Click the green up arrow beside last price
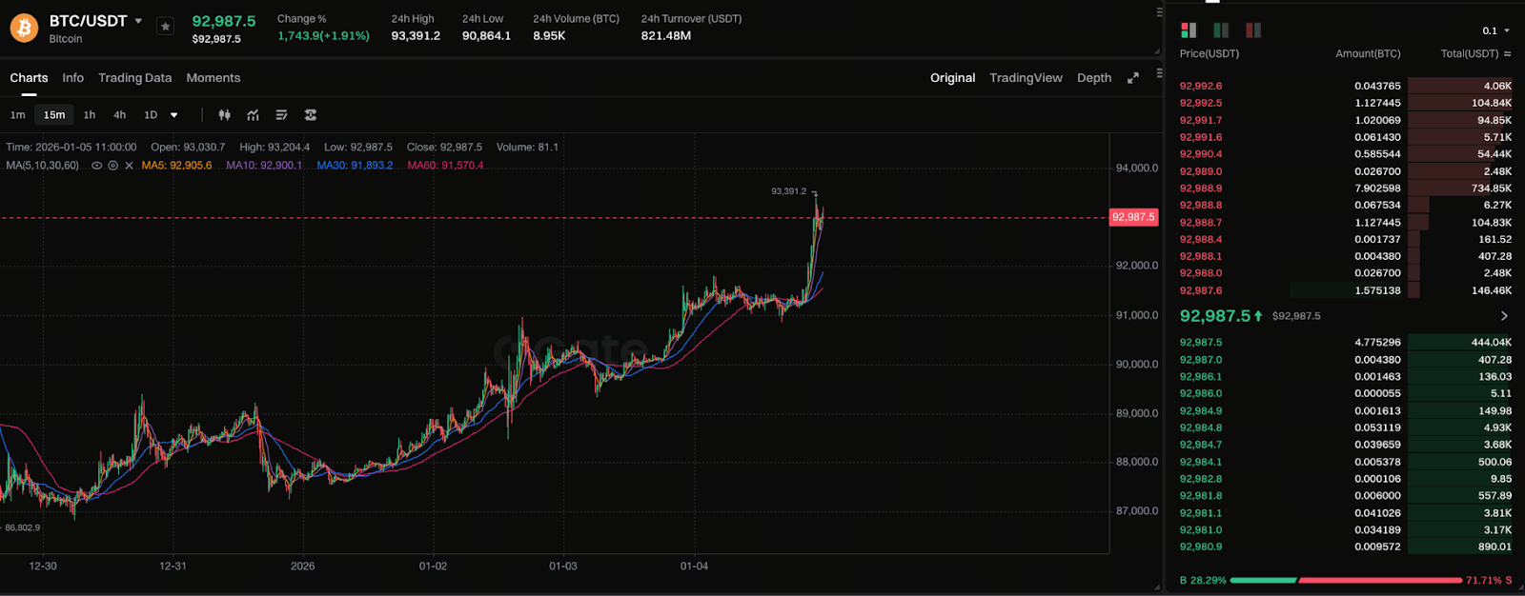Viewport: 1525px width, 596px height. pyautogui.click(x=1258, y=316)
